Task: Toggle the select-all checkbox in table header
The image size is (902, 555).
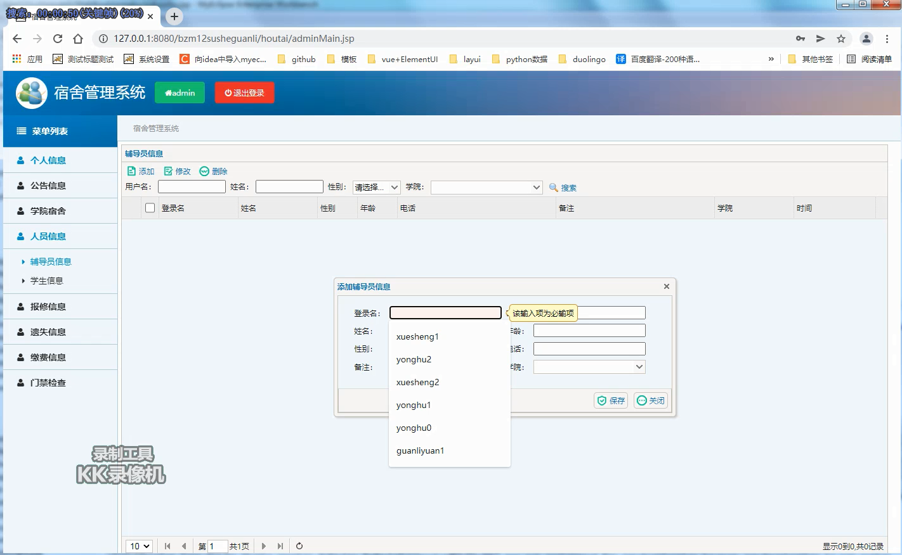Action: [150, 208]
